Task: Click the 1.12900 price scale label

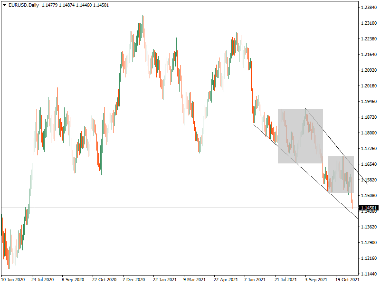Action: pos(369,242)
